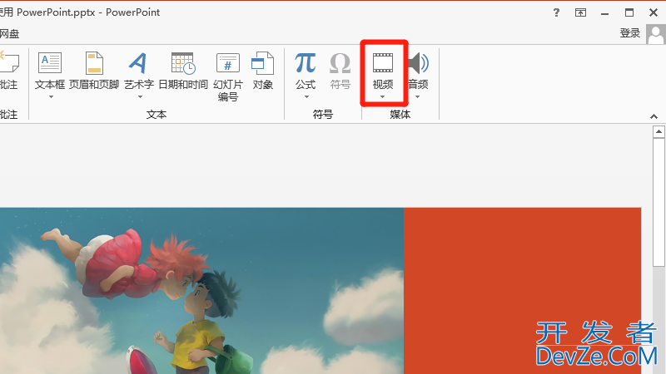Open ribbon display options
This screenshot has height=374, width=666.
(x=580, y=12)
